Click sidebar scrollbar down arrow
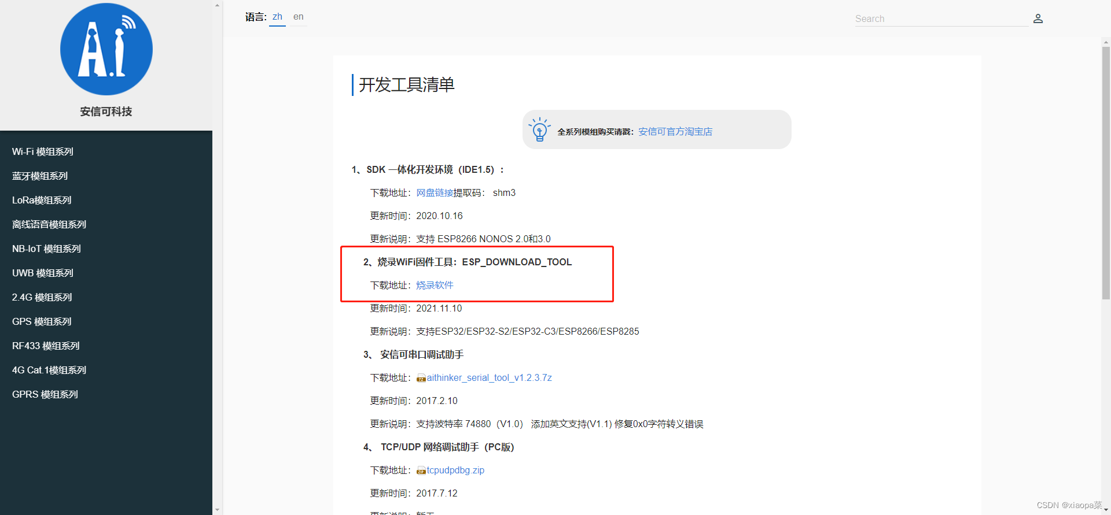Viewport: 1111px width, 515px height. [218, 510]
